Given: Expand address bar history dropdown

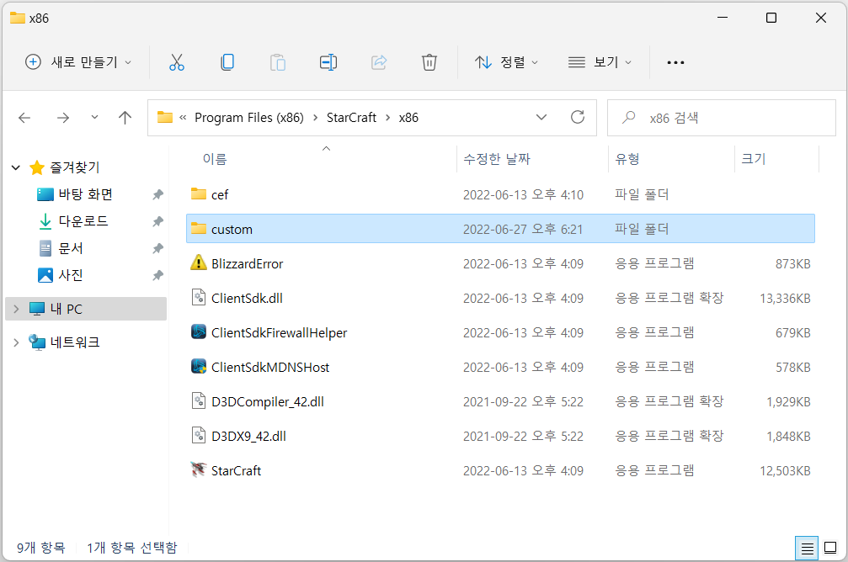Looking at the screenshot, I should [541, 117].
